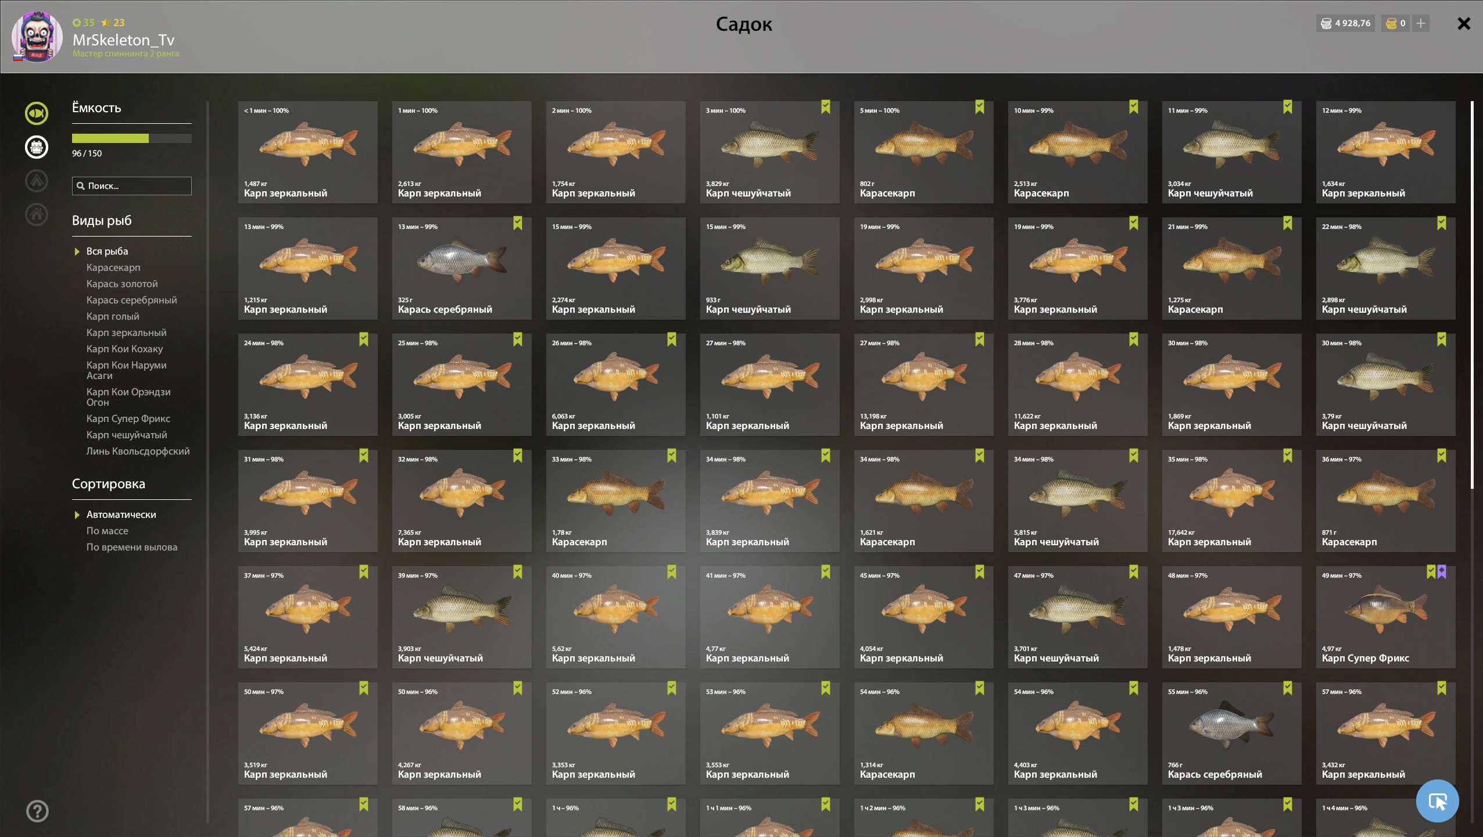Image resolution: width=1483 pixels, height=837 pixels.
Task: Click the help question mark icon
Action: [x=37, y=811]
